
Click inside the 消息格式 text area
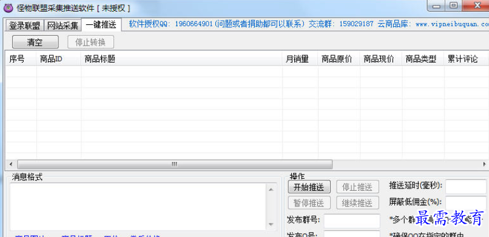[138, 207]
